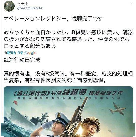Visit the @yasomura464 handle link
136x137 pixels.
coord(29,8)
